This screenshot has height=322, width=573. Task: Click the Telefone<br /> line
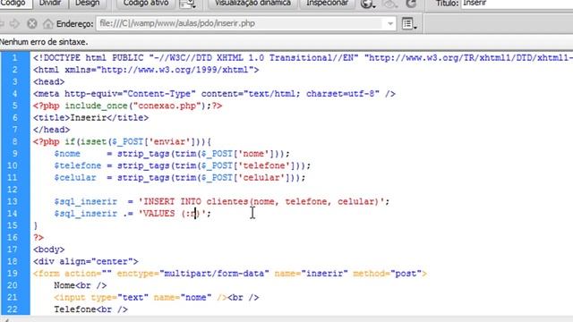90,309
